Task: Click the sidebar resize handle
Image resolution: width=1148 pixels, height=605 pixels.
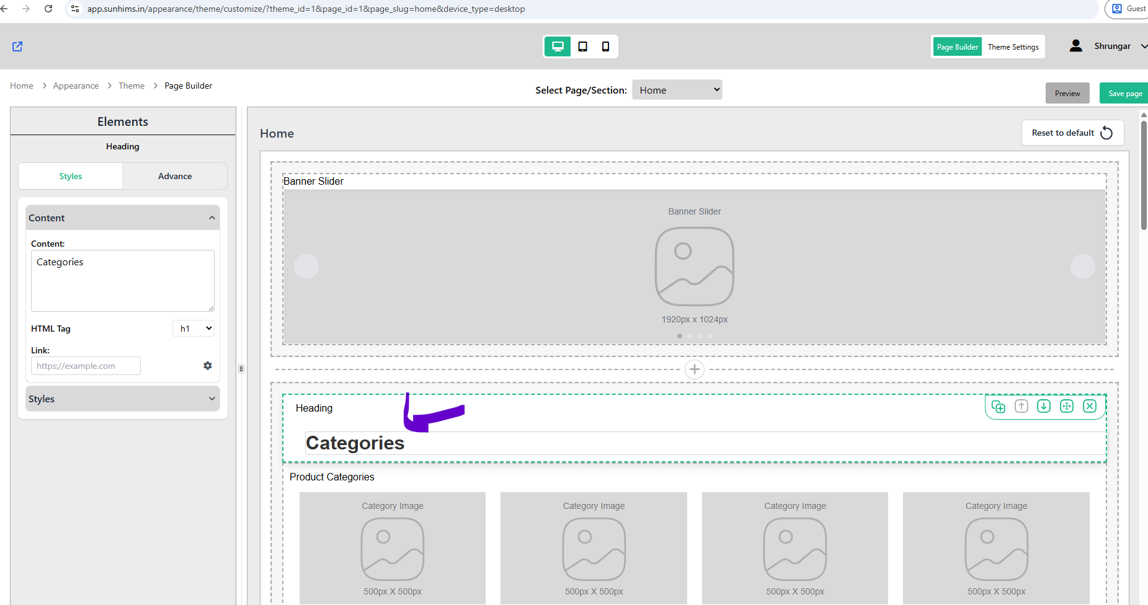Action: (241, 369)
